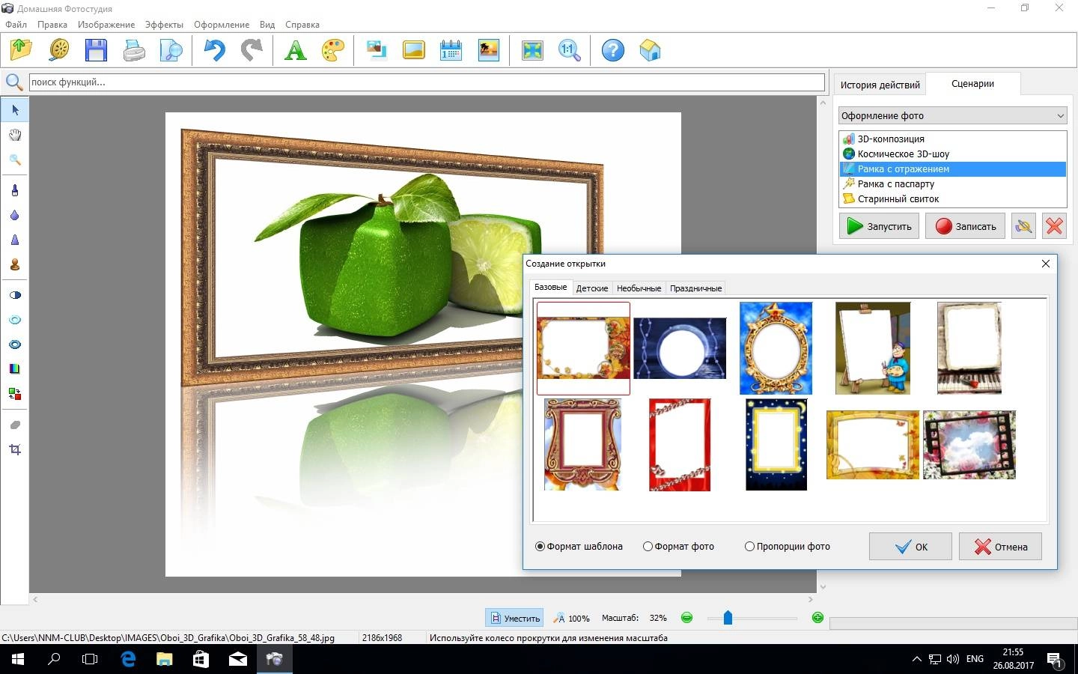Switch to the Необычные tab
The height and width of the screenshot is (674, 1078).
639,288
